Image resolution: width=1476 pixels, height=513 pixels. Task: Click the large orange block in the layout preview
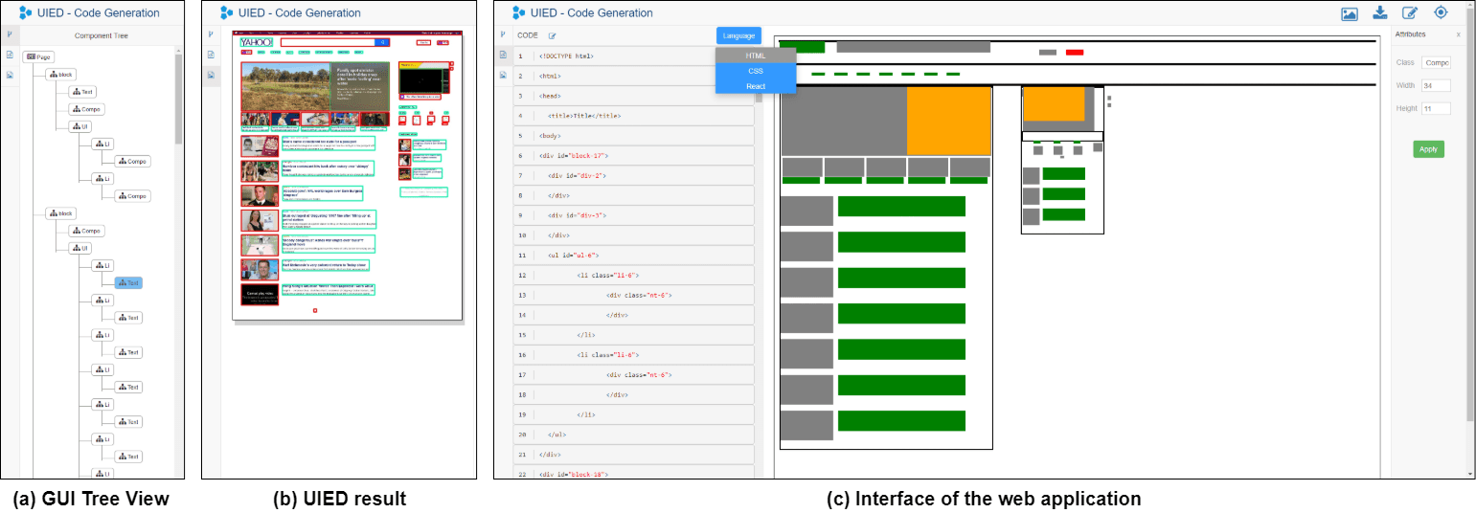pos(948,121)
